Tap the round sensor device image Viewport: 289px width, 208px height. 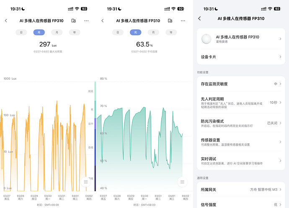coord(206,39)
